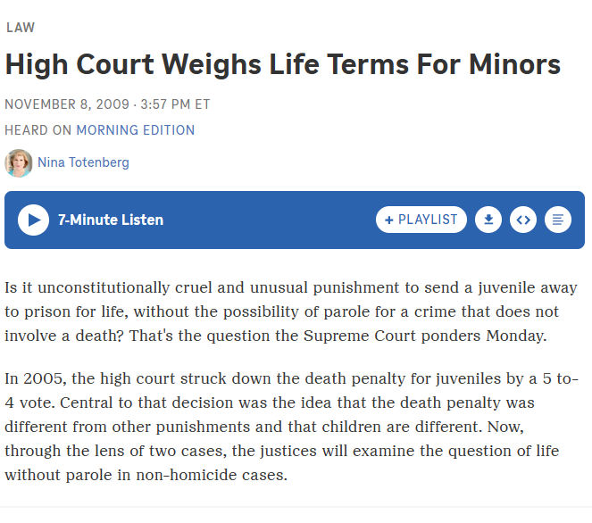Click the "7-Minute Listen" label

coord(111,220)
